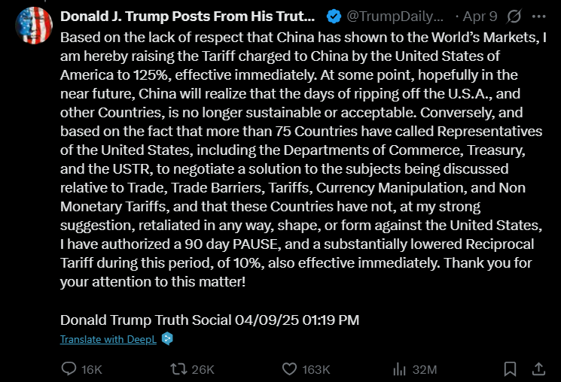Open the profile via the flag avatar picture
Viewport: 561px width, 382px height.
coord(33,26)
